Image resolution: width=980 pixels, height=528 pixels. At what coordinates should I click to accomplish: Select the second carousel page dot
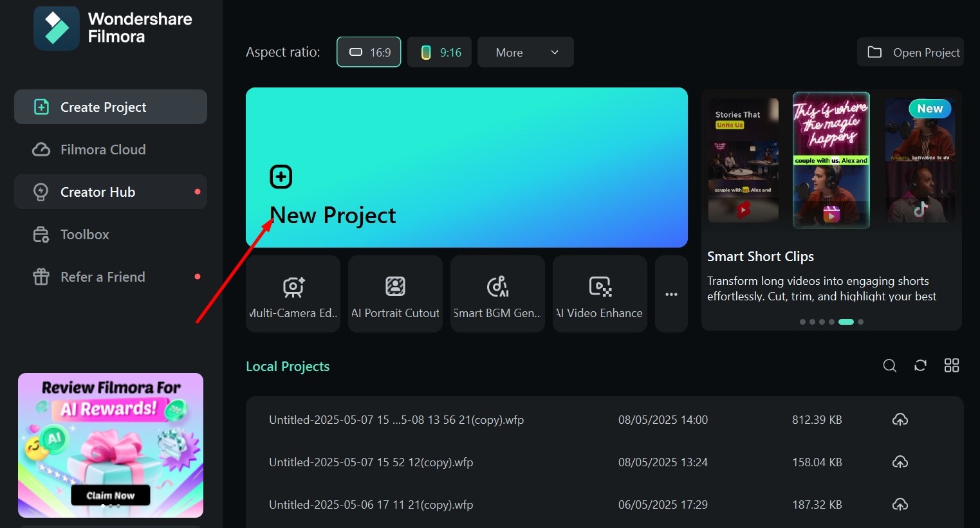pos(812,322)
